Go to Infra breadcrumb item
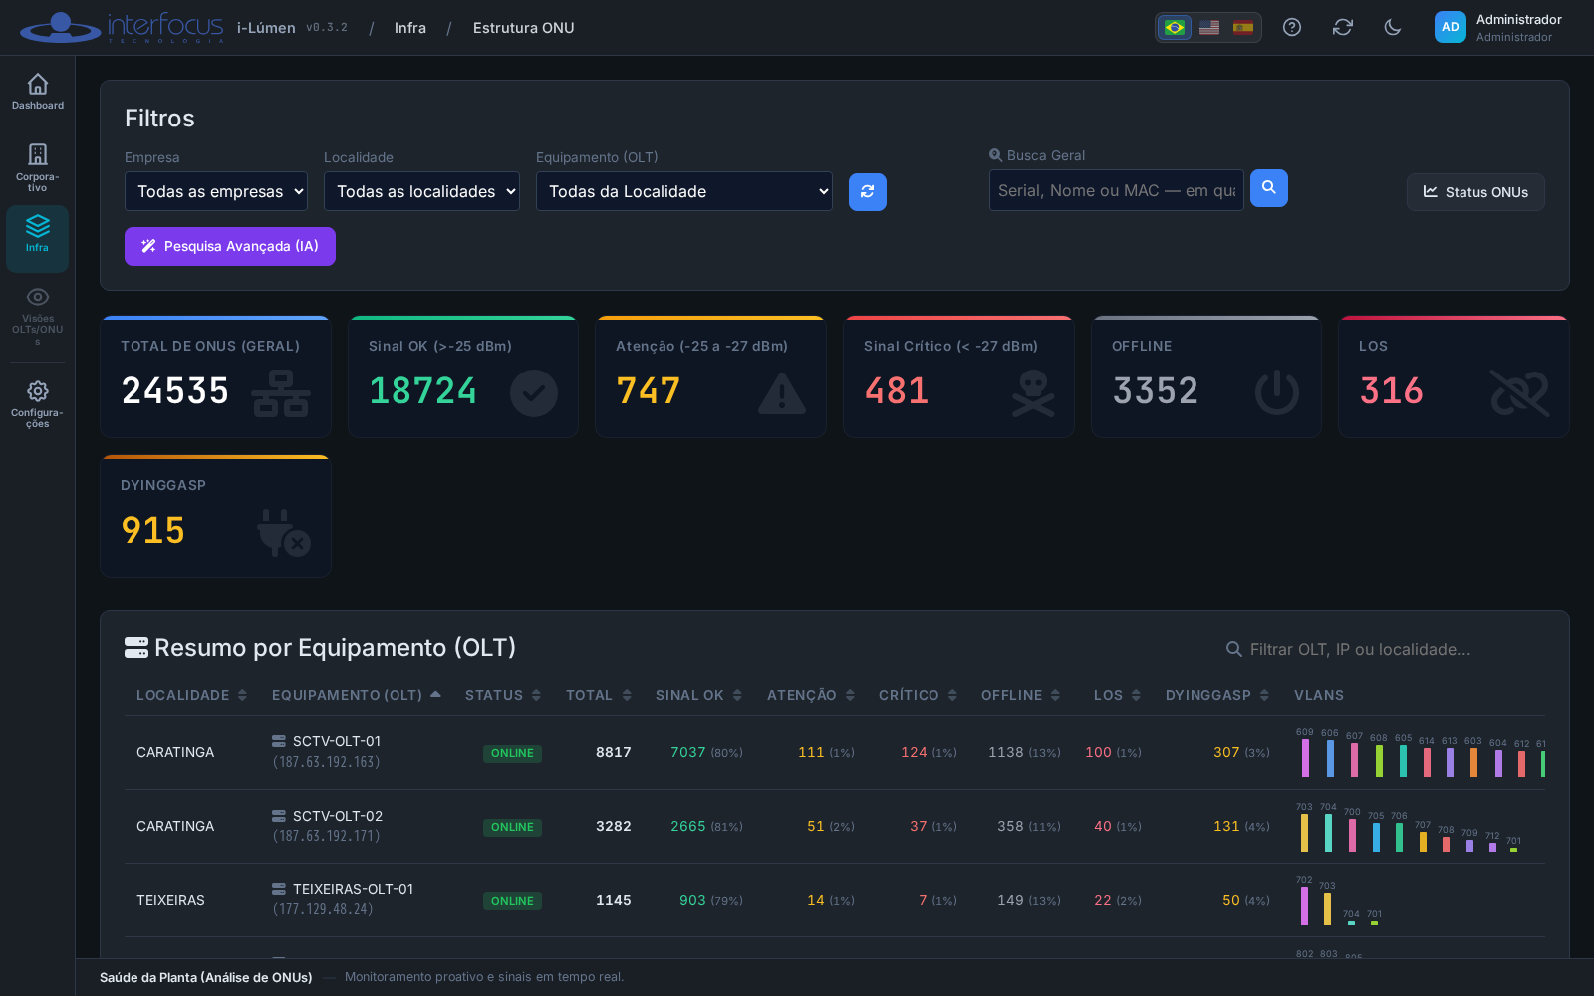 pyautogui.click(x=410, y=28)
